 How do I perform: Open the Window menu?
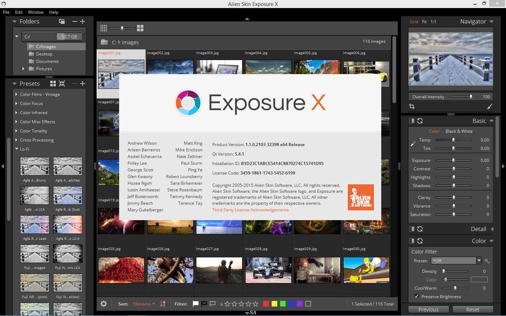coord(36,12)
